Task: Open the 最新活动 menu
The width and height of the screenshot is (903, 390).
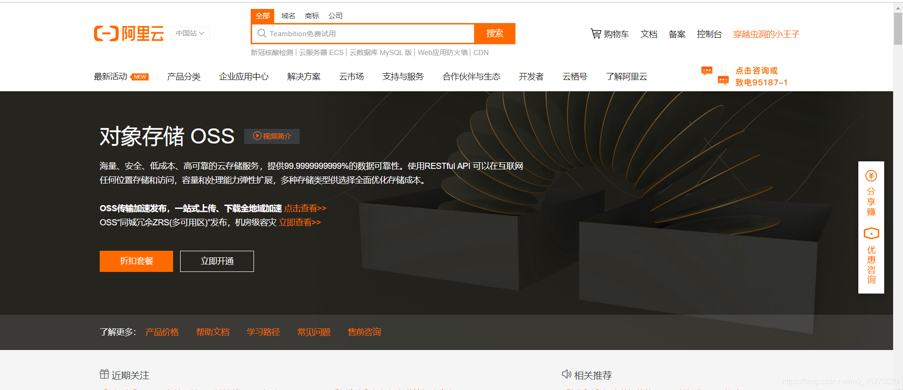Action: pos(111,77)
